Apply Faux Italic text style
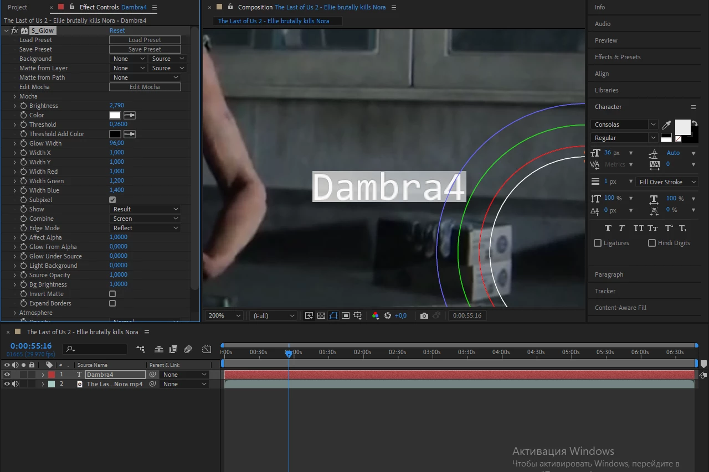The width and height of the screenshot is (709, 472). pos(621,228)
